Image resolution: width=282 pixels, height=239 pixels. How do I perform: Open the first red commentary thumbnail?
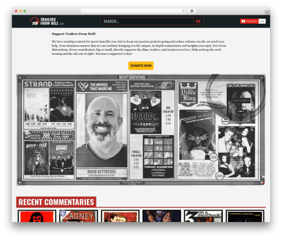pyautogui.click(x=37, y=216)
